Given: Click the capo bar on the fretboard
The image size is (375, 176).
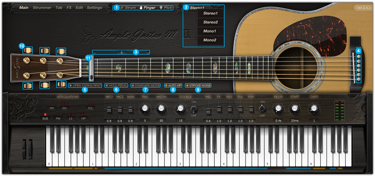Looking at the screenshot, I should (x=92, y=69).
